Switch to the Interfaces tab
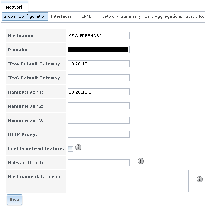 (61, 16)
